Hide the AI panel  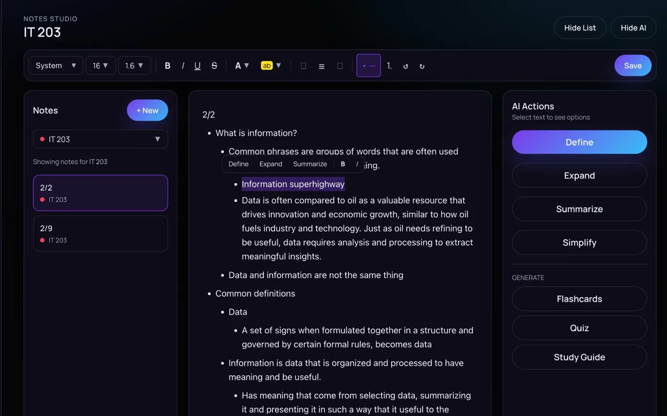[x=633, y=28]
